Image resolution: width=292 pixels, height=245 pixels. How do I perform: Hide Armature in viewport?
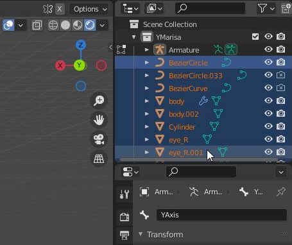click(x=268, y=49)
